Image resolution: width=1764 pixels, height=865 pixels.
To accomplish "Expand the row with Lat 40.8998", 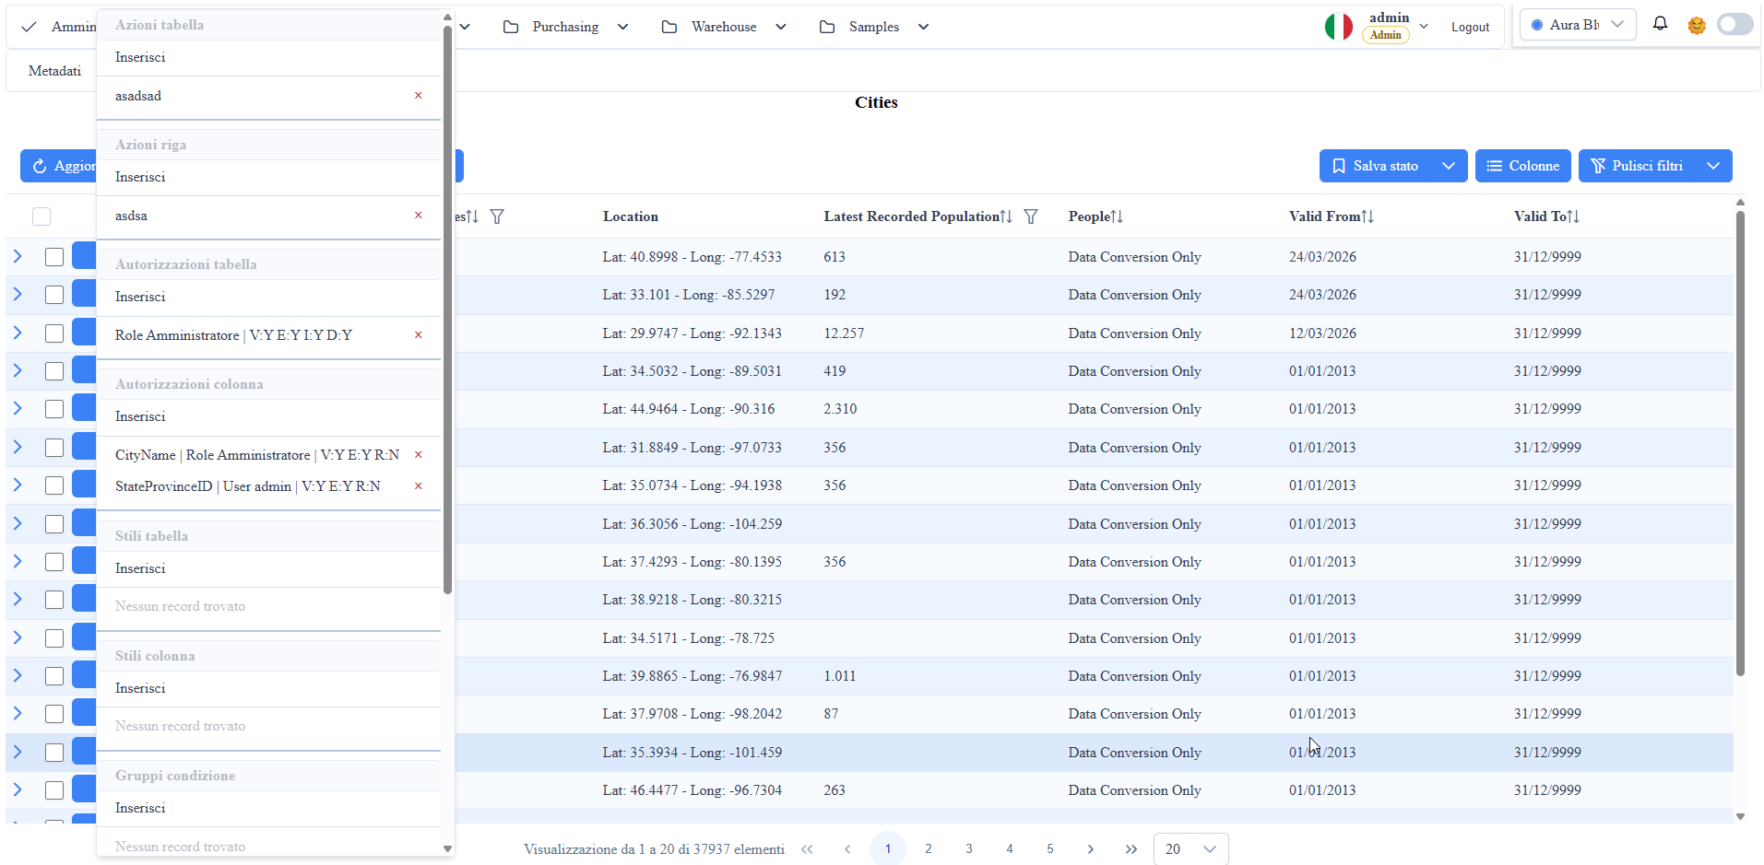I will (x=18, y=256).
